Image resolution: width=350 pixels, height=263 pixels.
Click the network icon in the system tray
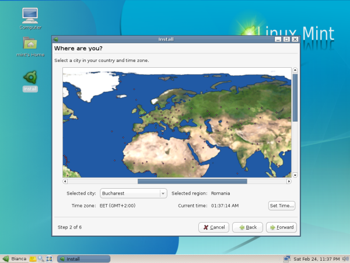click(287, 258)
